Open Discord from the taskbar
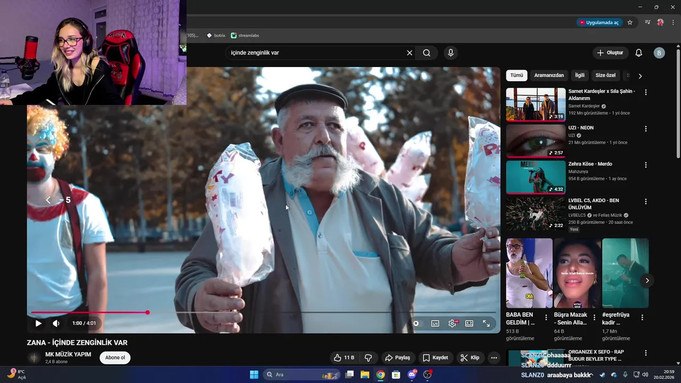The width and height of the screenshot is (681, 383). (412, 374)
